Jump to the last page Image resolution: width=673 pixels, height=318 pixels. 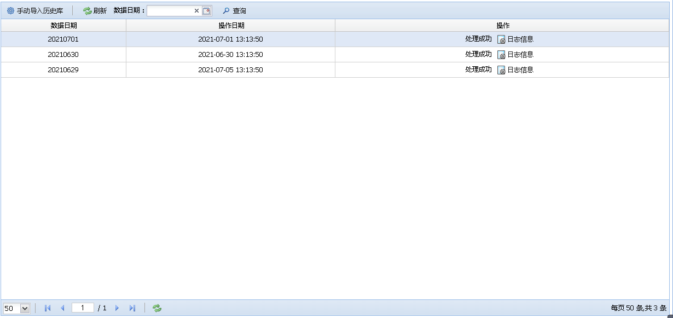[132, 308]
